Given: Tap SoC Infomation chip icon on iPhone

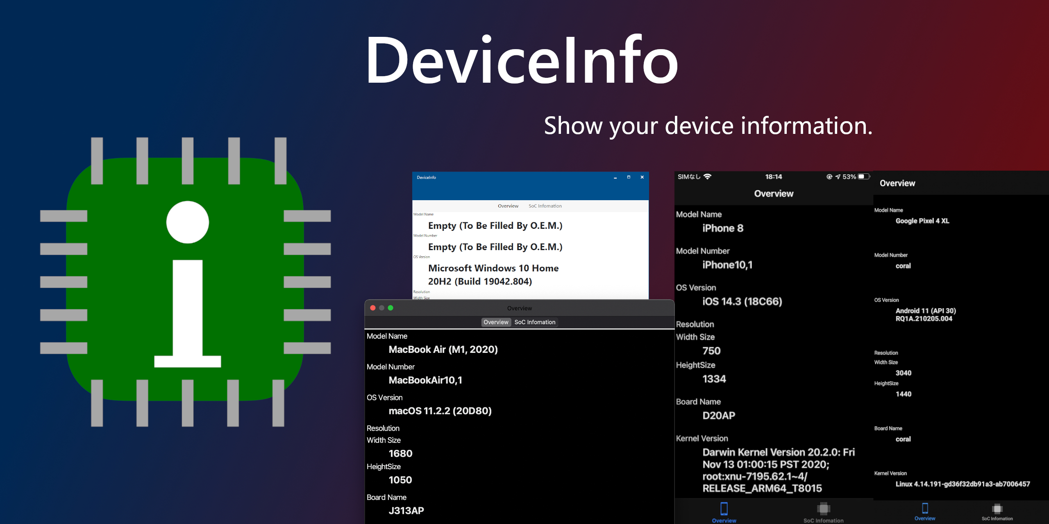Looking at the screenshot, I should click(x=823, y=508).
